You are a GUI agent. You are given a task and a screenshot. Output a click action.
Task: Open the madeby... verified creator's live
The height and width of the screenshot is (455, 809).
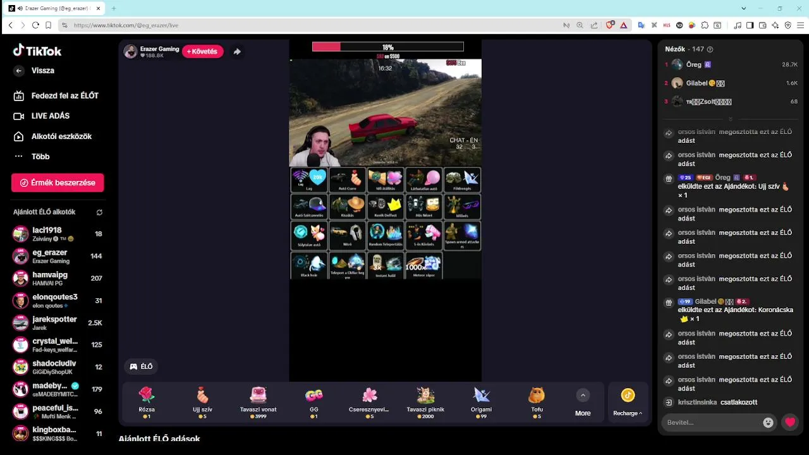coord(58,389)
